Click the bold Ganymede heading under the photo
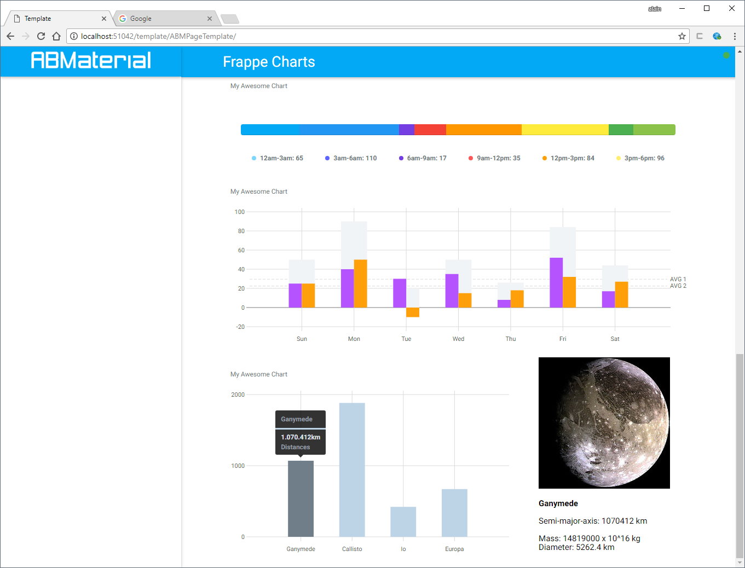 [558, 503]
